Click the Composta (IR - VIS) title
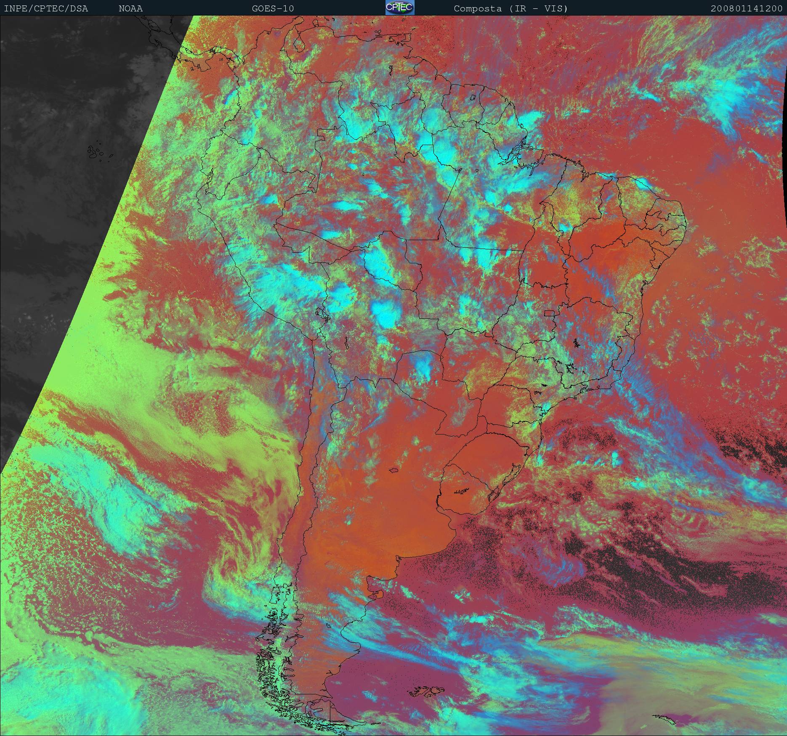 coord(510,8)
